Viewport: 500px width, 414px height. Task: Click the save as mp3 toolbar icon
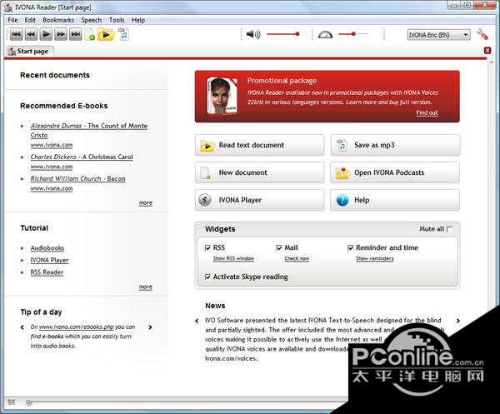click(123, 34)
